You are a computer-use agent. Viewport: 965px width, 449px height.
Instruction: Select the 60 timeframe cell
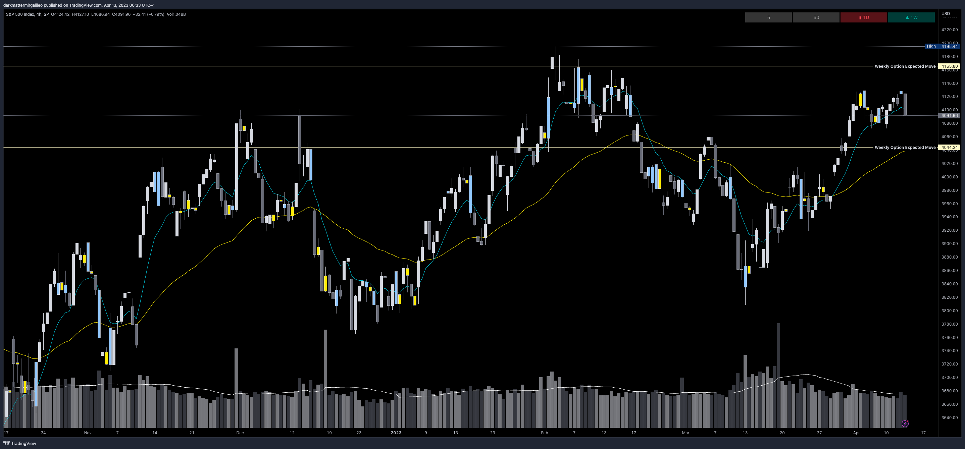(x=816, y=17)
